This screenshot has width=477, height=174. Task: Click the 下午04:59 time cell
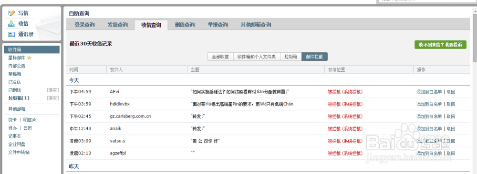click(x=80, y=92)
